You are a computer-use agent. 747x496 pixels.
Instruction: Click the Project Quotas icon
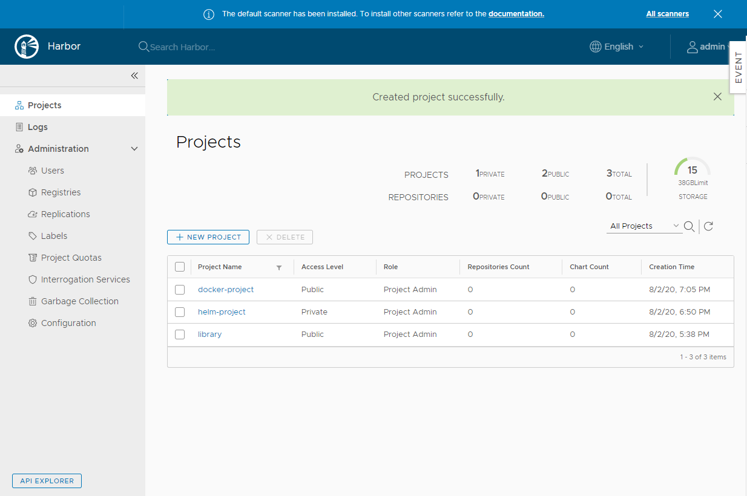click(x=33, y=258)
